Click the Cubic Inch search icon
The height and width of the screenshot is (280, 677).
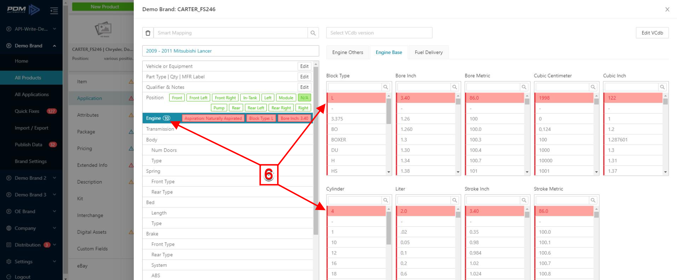pyautogui.click(x=662, y=87)
